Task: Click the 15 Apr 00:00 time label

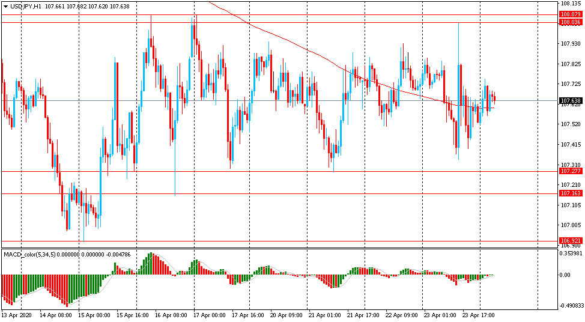Action: click(94, 315)
